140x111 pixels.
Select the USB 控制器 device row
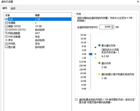(x=38, y=37)
